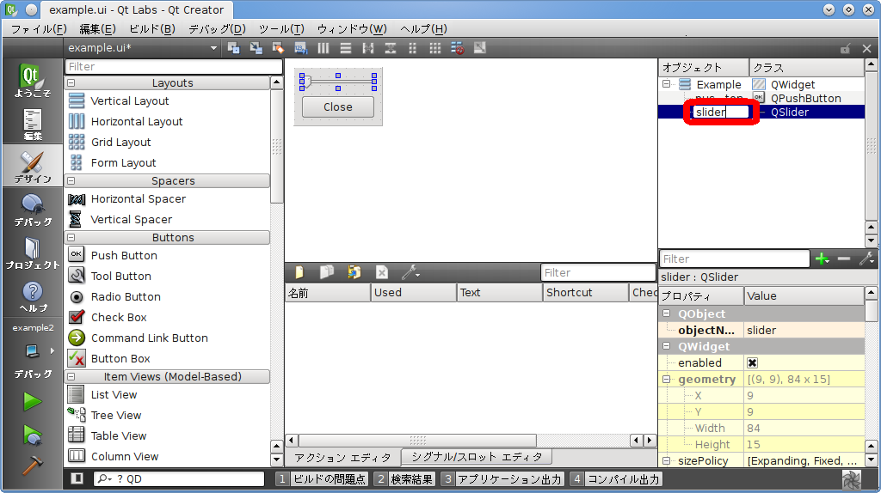Click the green Run button in sidebar
881x493 pixels.
(x=32, y=401)
